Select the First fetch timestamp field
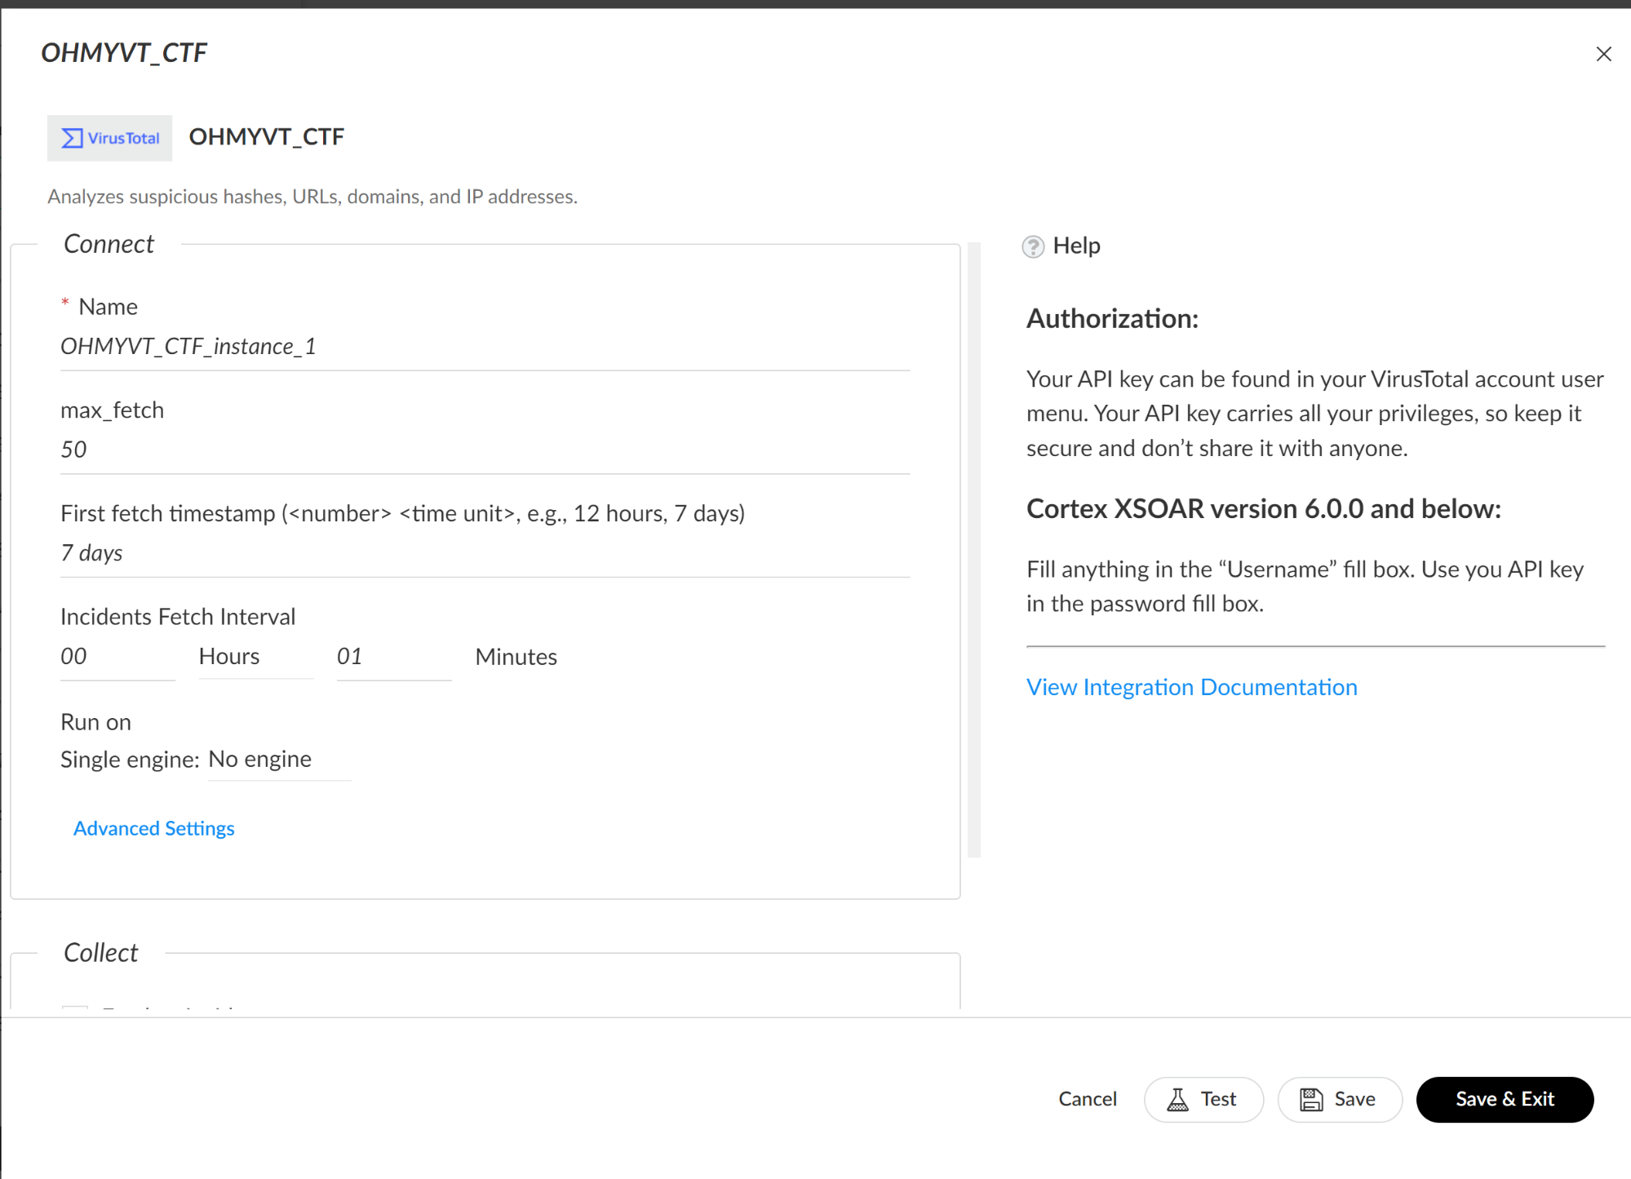 [485, 553]
